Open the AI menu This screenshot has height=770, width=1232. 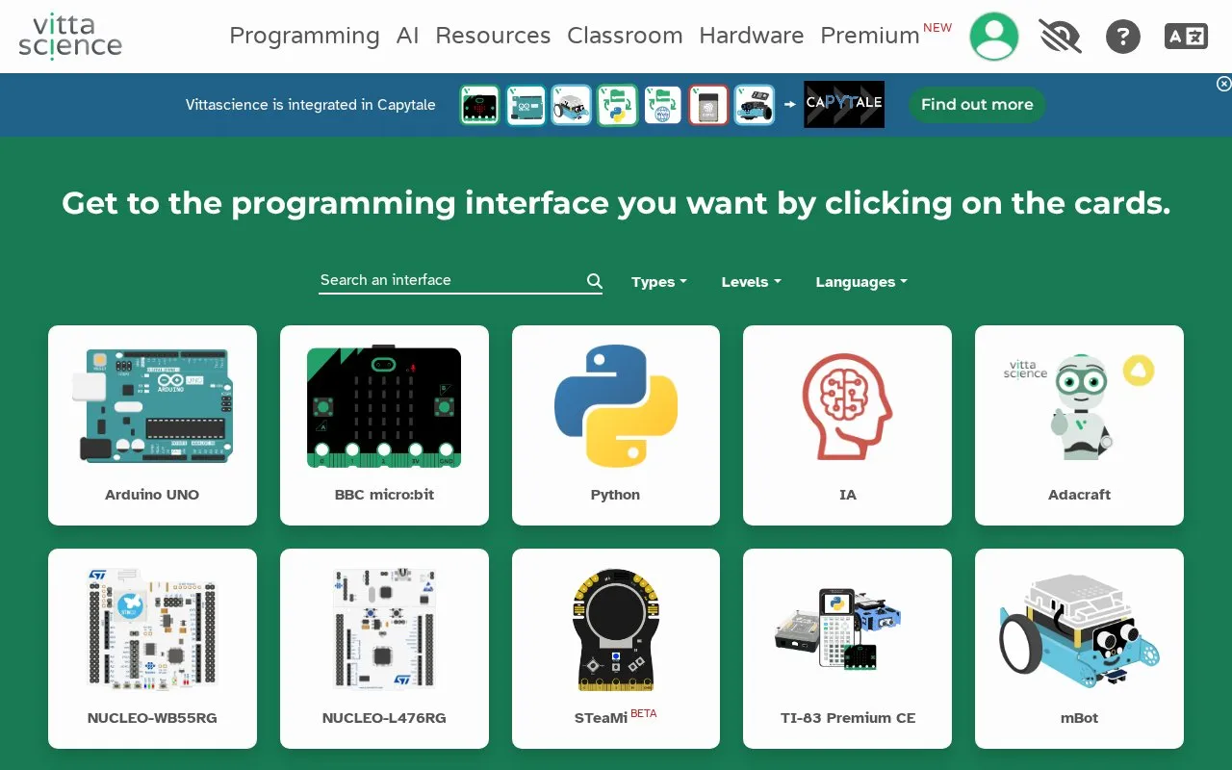(408, 36)
